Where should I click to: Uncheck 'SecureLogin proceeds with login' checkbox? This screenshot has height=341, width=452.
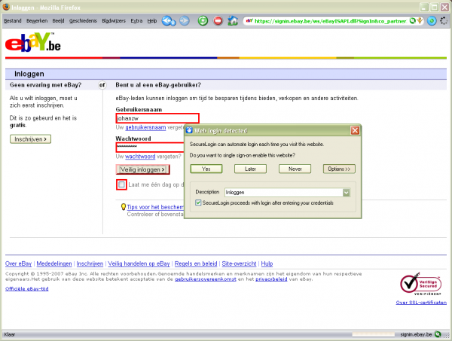[x=198, y=202]
